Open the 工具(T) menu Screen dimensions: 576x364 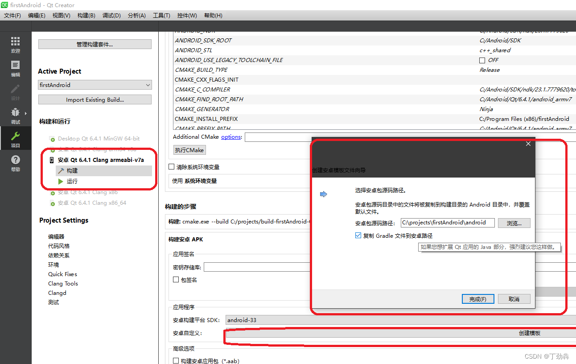(161, 16)
